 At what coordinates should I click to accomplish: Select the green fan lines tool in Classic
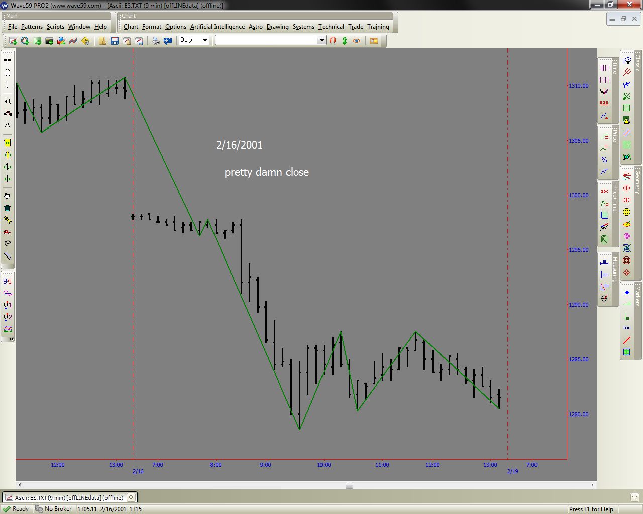click(627, 96)
